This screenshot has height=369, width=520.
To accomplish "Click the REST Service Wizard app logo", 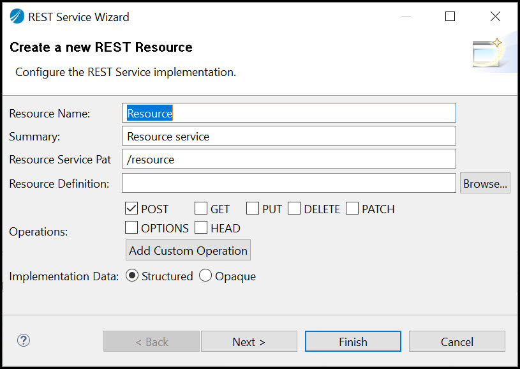I will (17, 16).
